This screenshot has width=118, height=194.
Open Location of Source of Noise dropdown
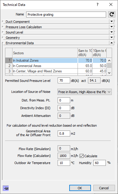(84, 92)
